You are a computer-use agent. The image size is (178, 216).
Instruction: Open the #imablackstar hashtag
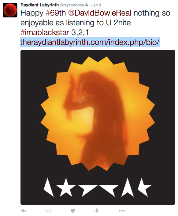[x=45, y=32]
